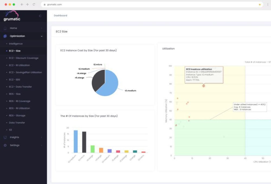The image size is (271, 184).
Task: Click the dark t2.micro bar
Action: click(84, 142)
